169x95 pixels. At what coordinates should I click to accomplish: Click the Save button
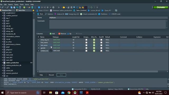tap(61, 75)
